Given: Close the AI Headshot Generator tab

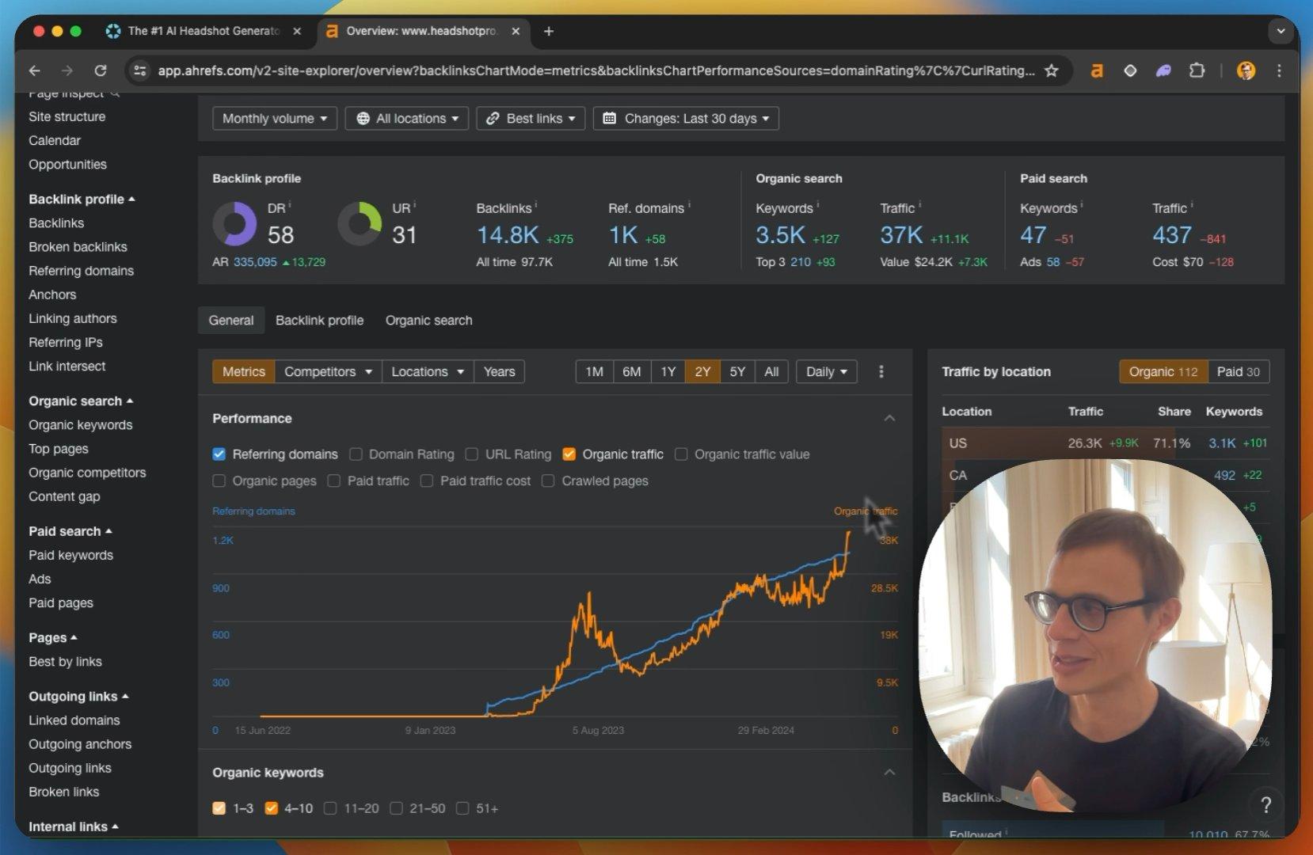Looking at the screenshot, I should click(x=297, y=31).
